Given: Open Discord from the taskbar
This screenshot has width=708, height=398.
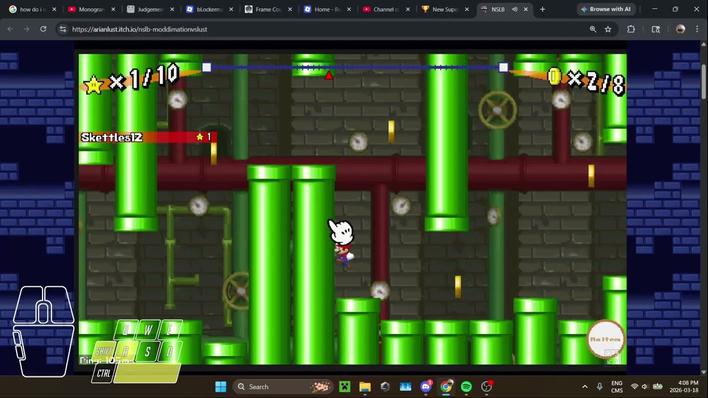Looking at the screenshot, I should pyautogui.click(x=425, y=386).
